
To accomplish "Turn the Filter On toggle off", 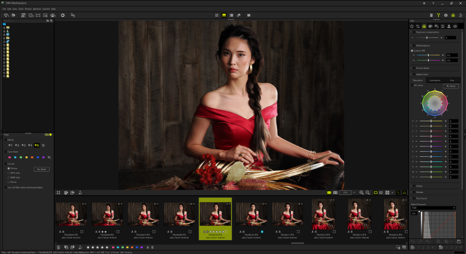I will (x=48, y=135).
